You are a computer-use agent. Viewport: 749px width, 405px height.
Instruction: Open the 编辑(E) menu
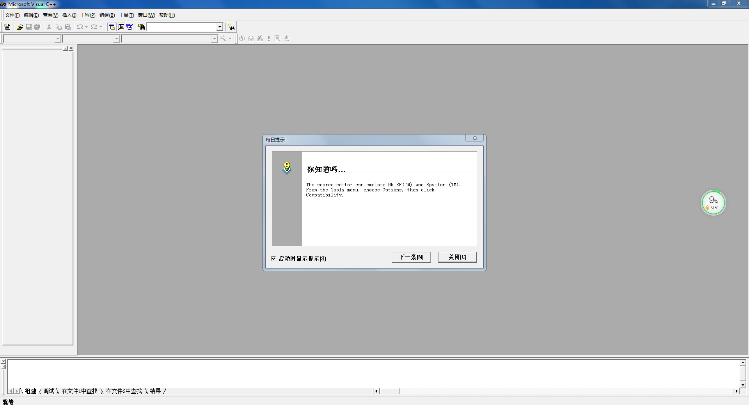(31, 15)
